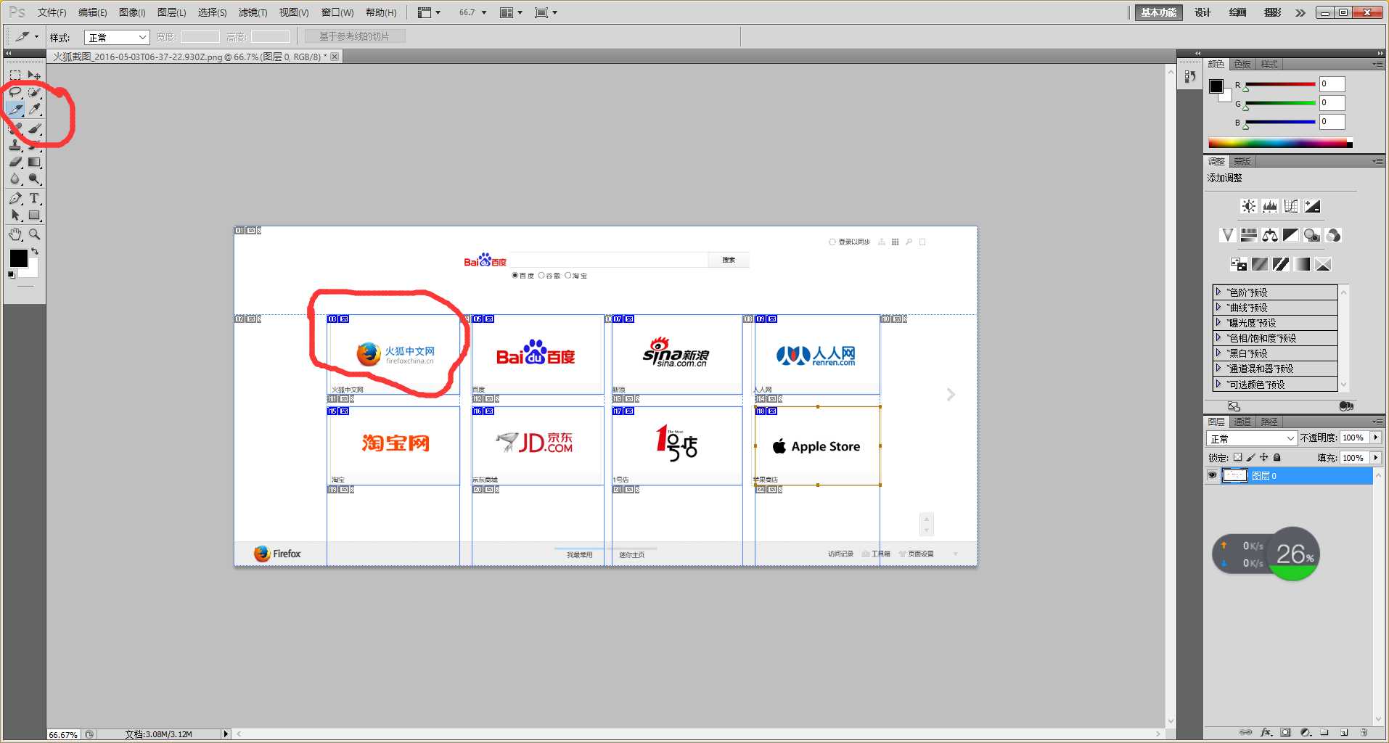The image size is (1389, 743).
Task: Add layer style fx button
Action: point(1266,732)
